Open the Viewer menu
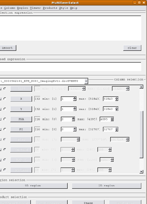Screen dimensions: 147x204 point(35,8)
